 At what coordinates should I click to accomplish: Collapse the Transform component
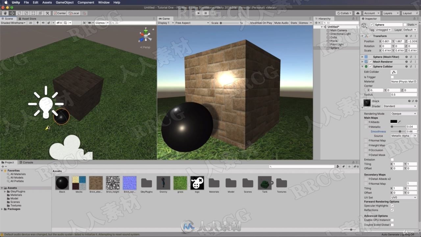(362, 36)
